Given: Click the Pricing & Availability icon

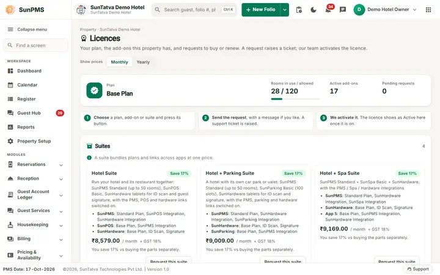Looking at the screenshot, I should click(x=10, y=255).
